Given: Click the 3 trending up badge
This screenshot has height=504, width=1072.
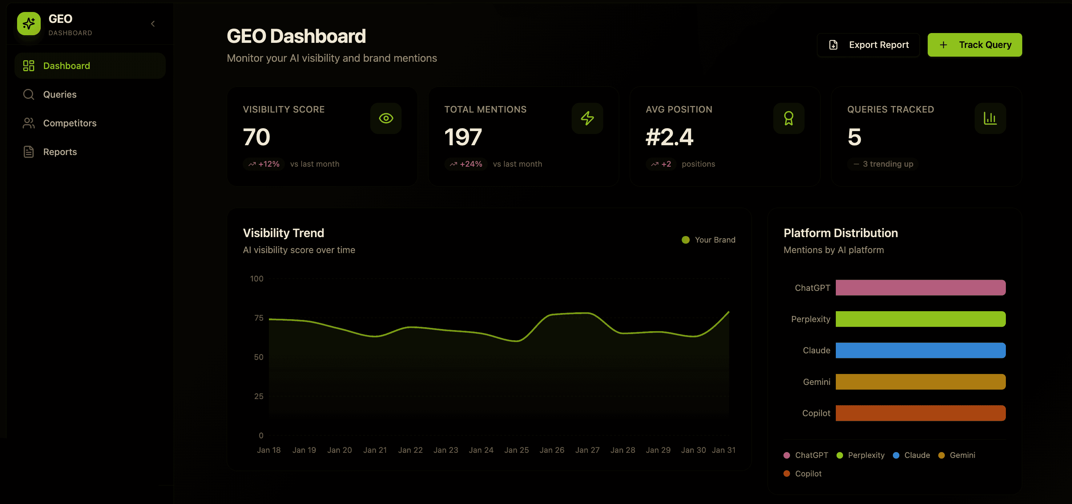Looking at the screenshot, I should pyautogui.click(x=883, y=164).
